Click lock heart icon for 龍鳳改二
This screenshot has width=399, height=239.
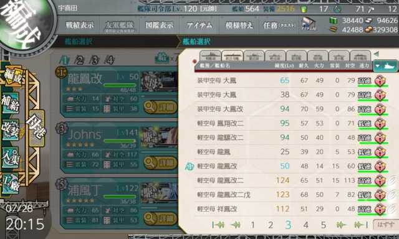[380, 180]
